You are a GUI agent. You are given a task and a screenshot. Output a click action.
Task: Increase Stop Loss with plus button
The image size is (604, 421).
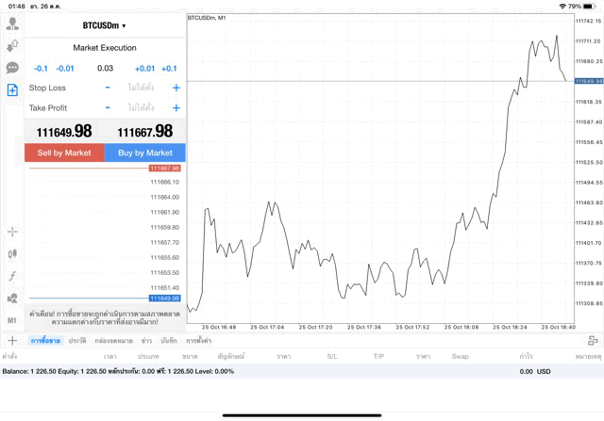[176, 88]
